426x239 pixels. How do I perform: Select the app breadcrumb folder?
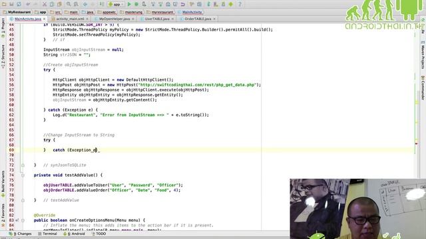41,12
